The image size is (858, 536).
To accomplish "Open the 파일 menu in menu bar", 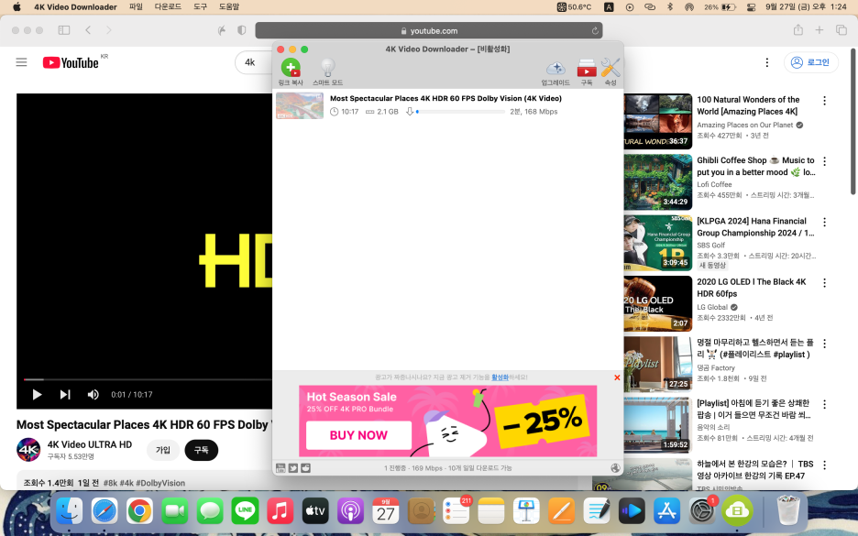I will click(136, 6).
